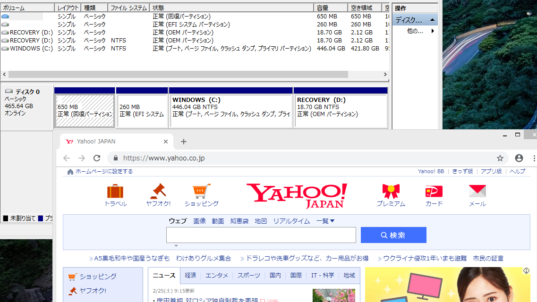Bookmark this page with the star

click(x=500, y=158)
